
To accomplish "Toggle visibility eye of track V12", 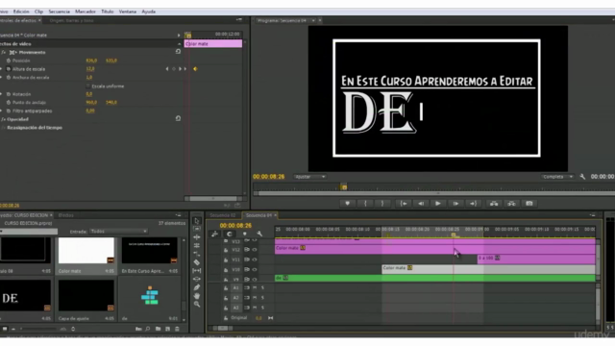I will (x=255, y=250).
